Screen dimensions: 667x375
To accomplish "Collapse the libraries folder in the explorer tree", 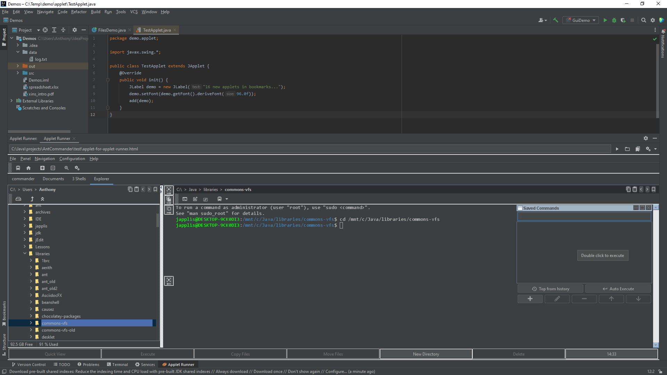I will point(25,253).
